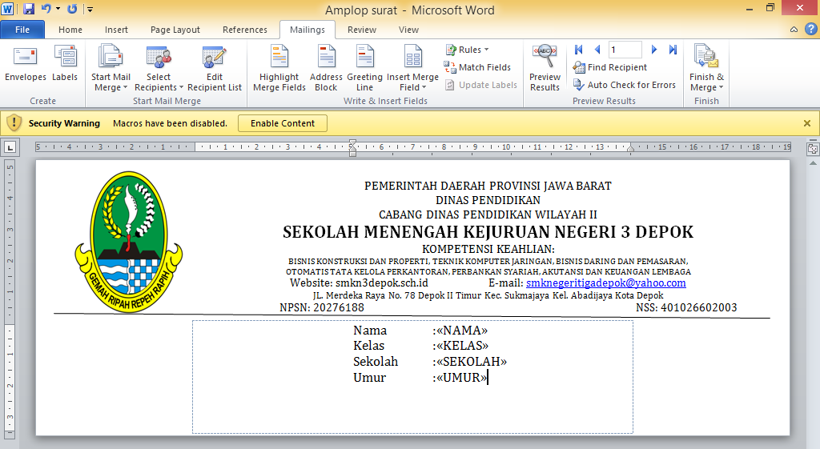Viewport: 820px width, 449px height.
Task: Click the Jawa Barat logo image
Action: (x=129, y=242)
